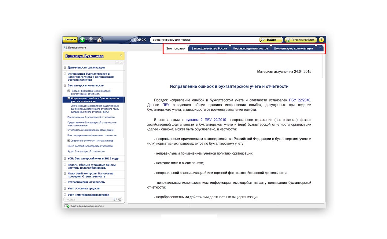Screen dimensions: 387x239
Task: Clear the sidebar search with cancel icon
Action: (120, 200)
